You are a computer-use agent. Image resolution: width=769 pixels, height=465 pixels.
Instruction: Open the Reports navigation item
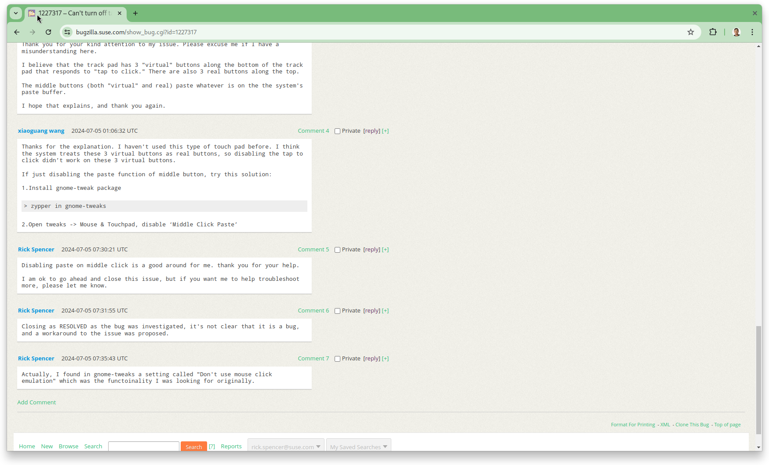coord(231,446)
